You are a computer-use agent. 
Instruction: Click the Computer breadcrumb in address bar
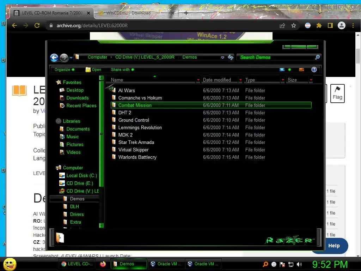97,57
